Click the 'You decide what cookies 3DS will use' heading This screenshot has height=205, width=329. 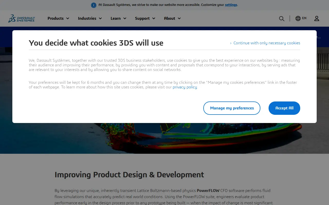(x=96, y=43)
